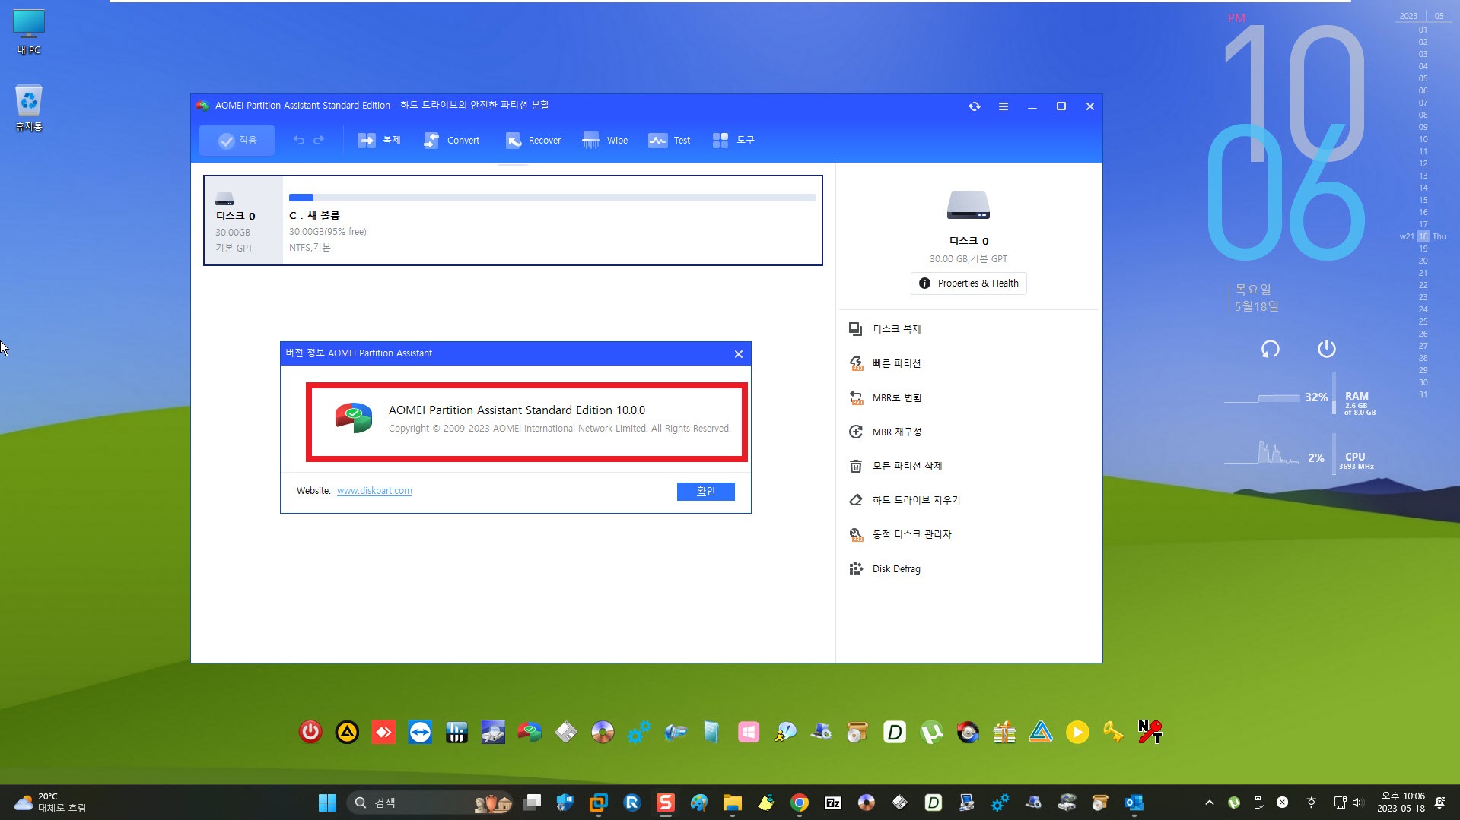Image resolution: width=1460 pixels, height=820 pixels.
Task: Open the 내 PC desktop icon
Action: (29, 32)
